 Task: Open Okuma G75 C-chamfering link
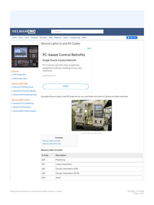pos(23,103)
